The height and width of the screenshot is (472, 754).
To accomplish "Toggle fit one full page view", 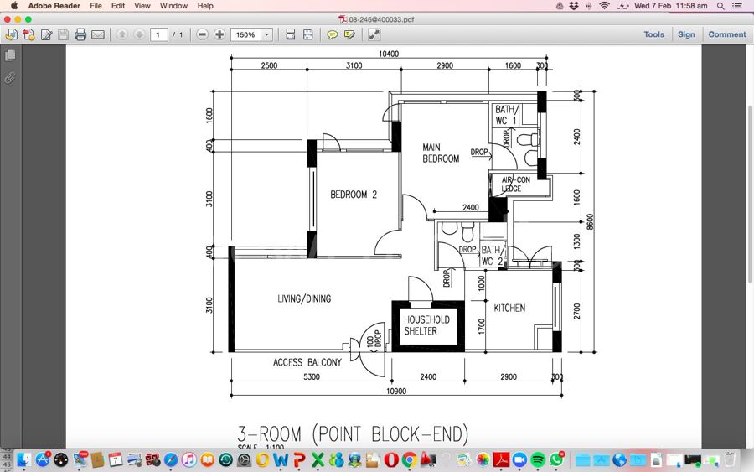I will 308,34.
